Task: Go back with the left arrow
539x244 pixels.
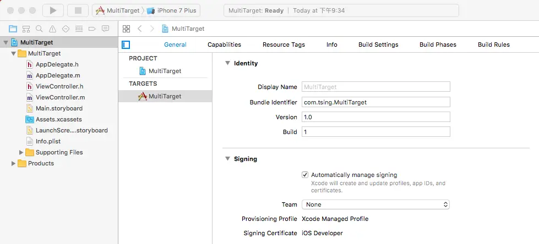Action: (x=139, y=29)
